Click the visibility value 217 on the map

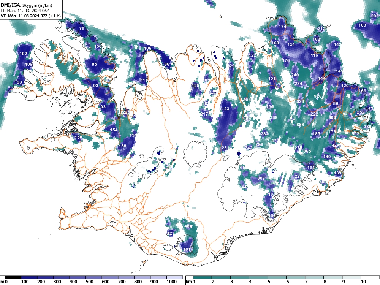[204, 114]
